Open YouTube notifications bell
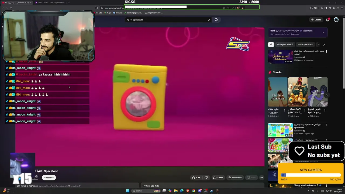Image resolution: width=345 pixels, height=194 pixels. 328,20
